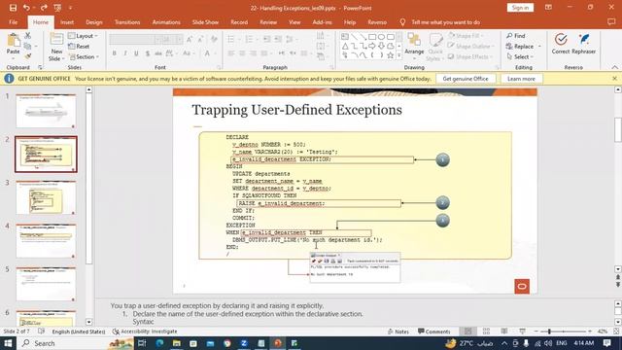Select slide 1 thumbnail
This screenshot has height=350, width=622.
click(x=46, y=111)
